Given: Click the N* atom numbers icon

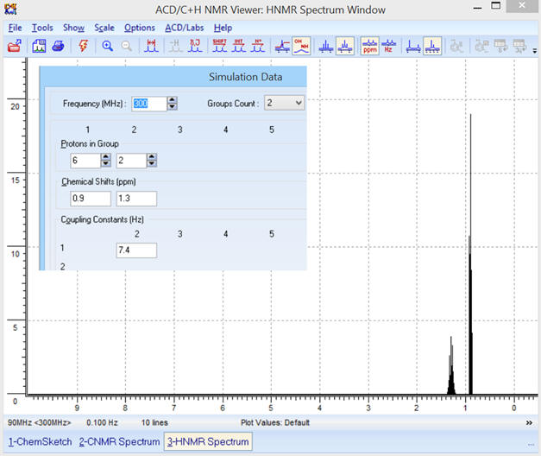Looking at the screenshot, I should tap(257, 46).
